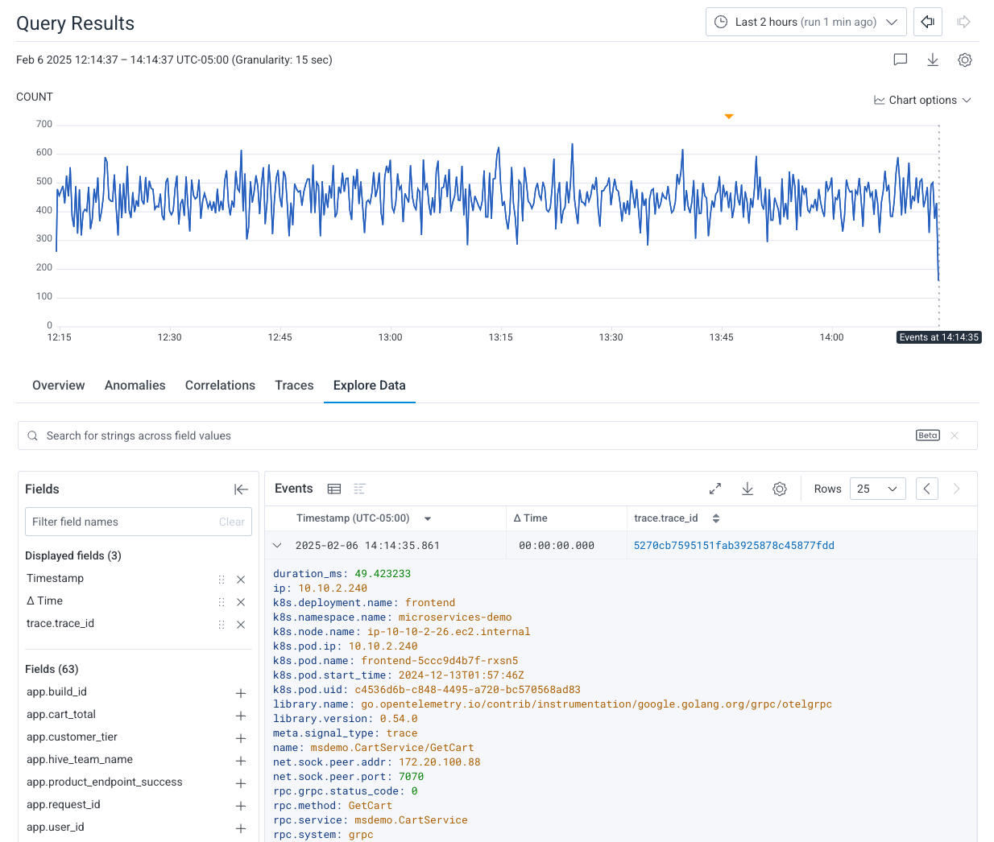Image resolution: width=994 pixels, height=842 pixels.
Task: Click the back-in-time arrow icon
Action: click(927, 22)
